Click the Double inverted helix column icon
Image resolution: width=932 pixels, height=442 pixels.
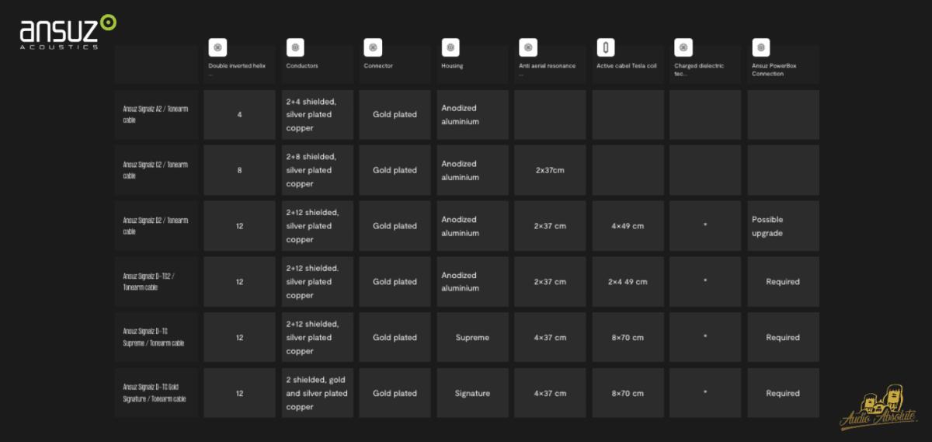(217, 47)
